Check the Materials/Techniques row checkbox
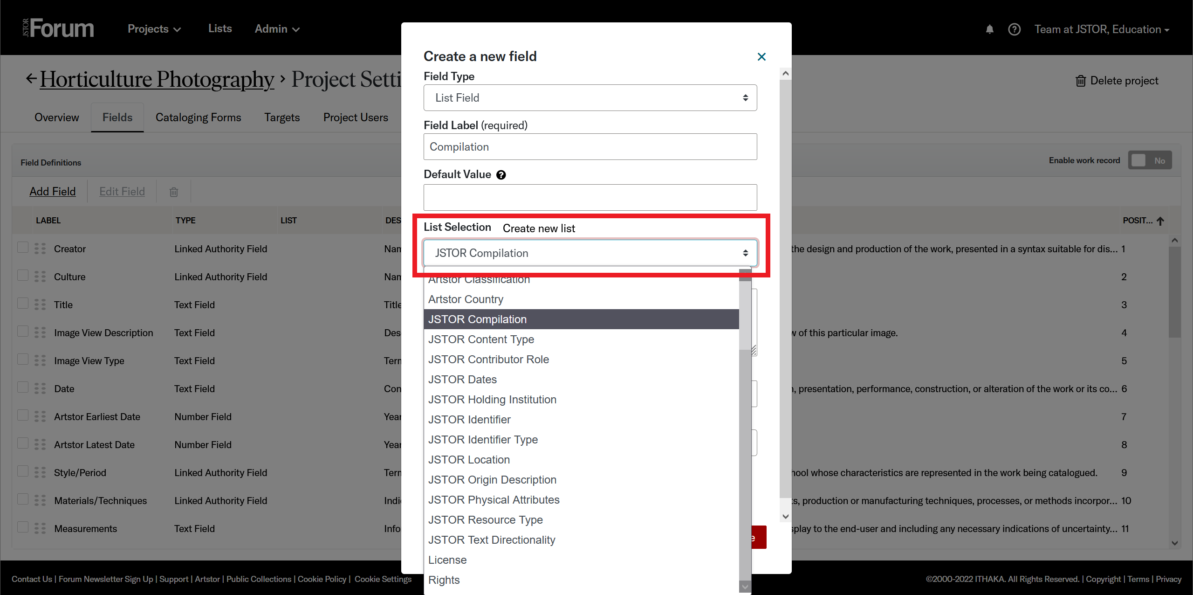Viewport: 1193px width, 595px height. click(23, 499)
